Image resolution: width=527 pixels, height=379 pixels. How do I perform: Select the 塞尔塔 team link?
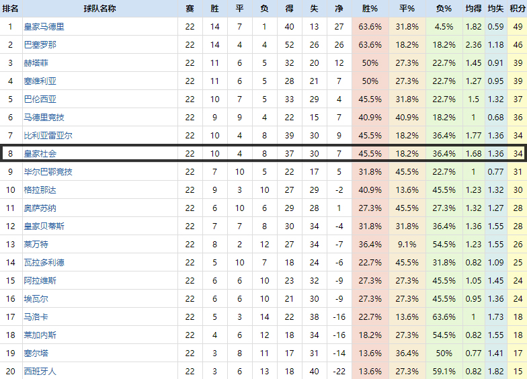[36, 353]
